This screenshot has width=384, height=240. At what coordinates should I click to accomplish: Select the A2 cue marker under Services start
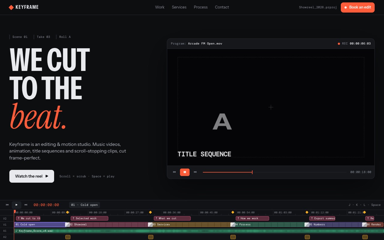point(151,237)
